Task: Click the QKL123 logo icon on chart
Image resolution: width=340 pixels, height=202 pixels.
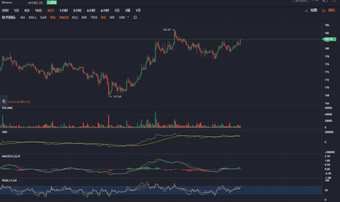Action: tap(4, 101)
